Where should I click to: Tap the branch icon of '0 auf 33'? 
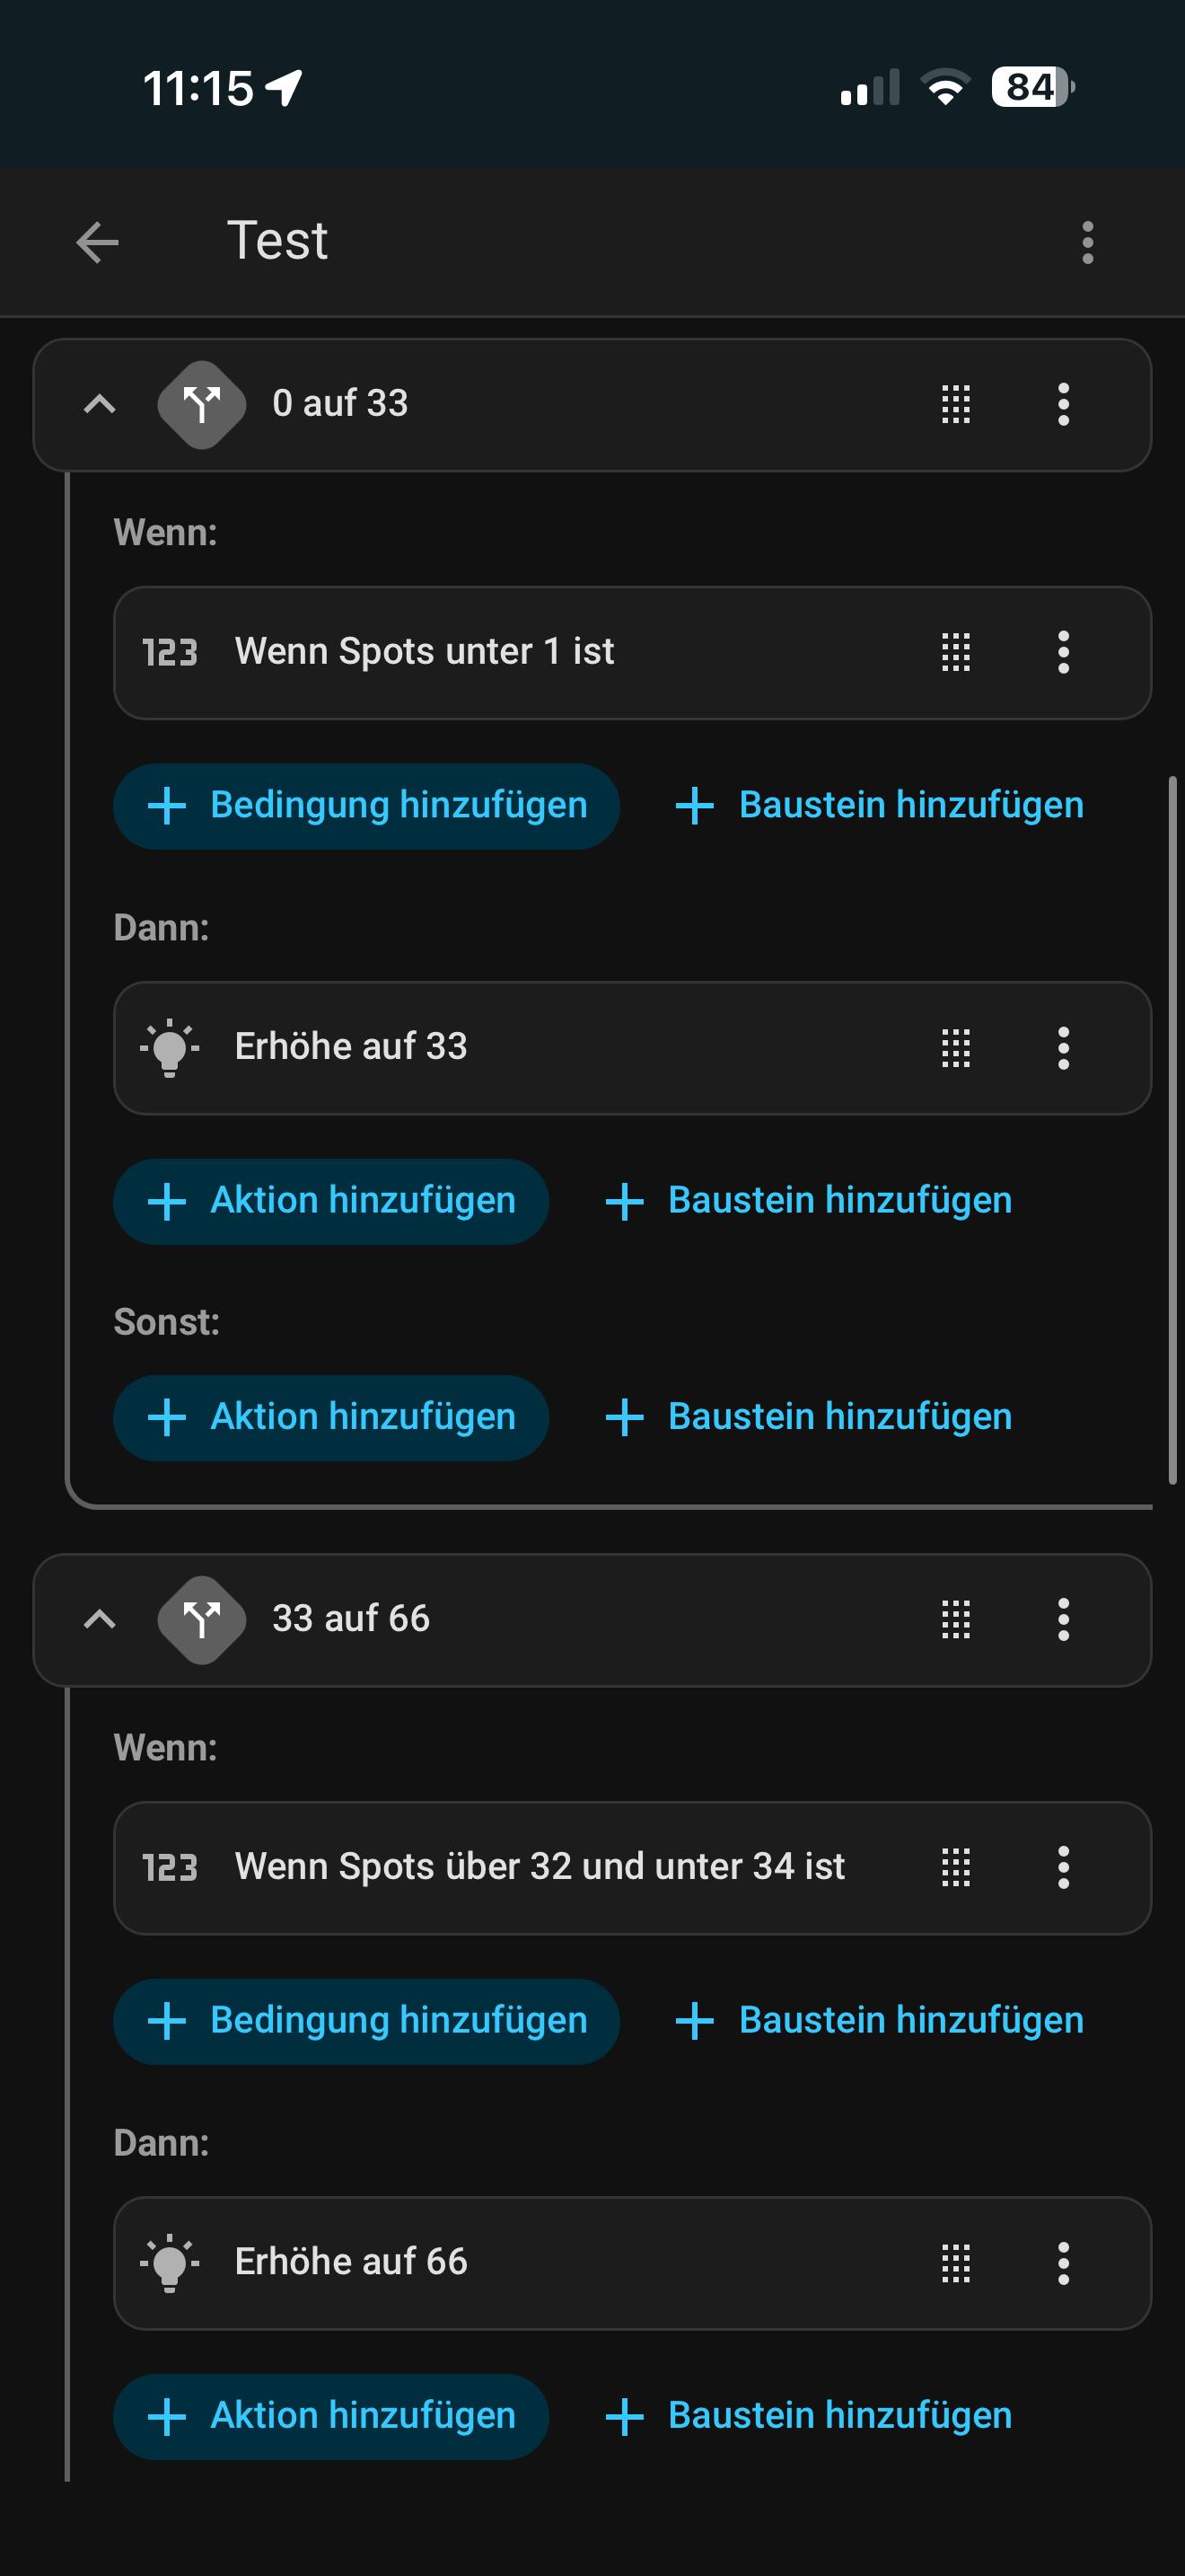click(x=202, y=405)
